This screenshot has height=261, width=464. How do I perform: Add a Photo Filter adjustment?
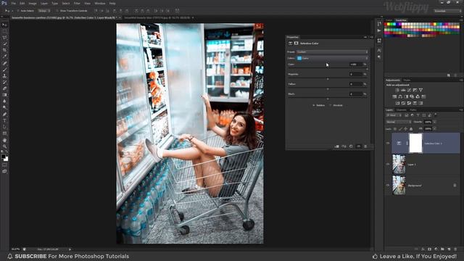[412, 96]
